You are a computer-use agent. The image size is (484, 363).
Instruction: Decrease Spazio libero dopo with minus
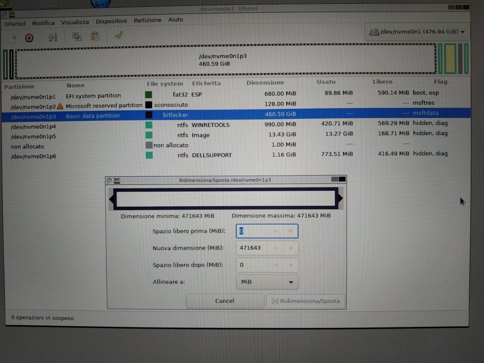click(275, 265)
